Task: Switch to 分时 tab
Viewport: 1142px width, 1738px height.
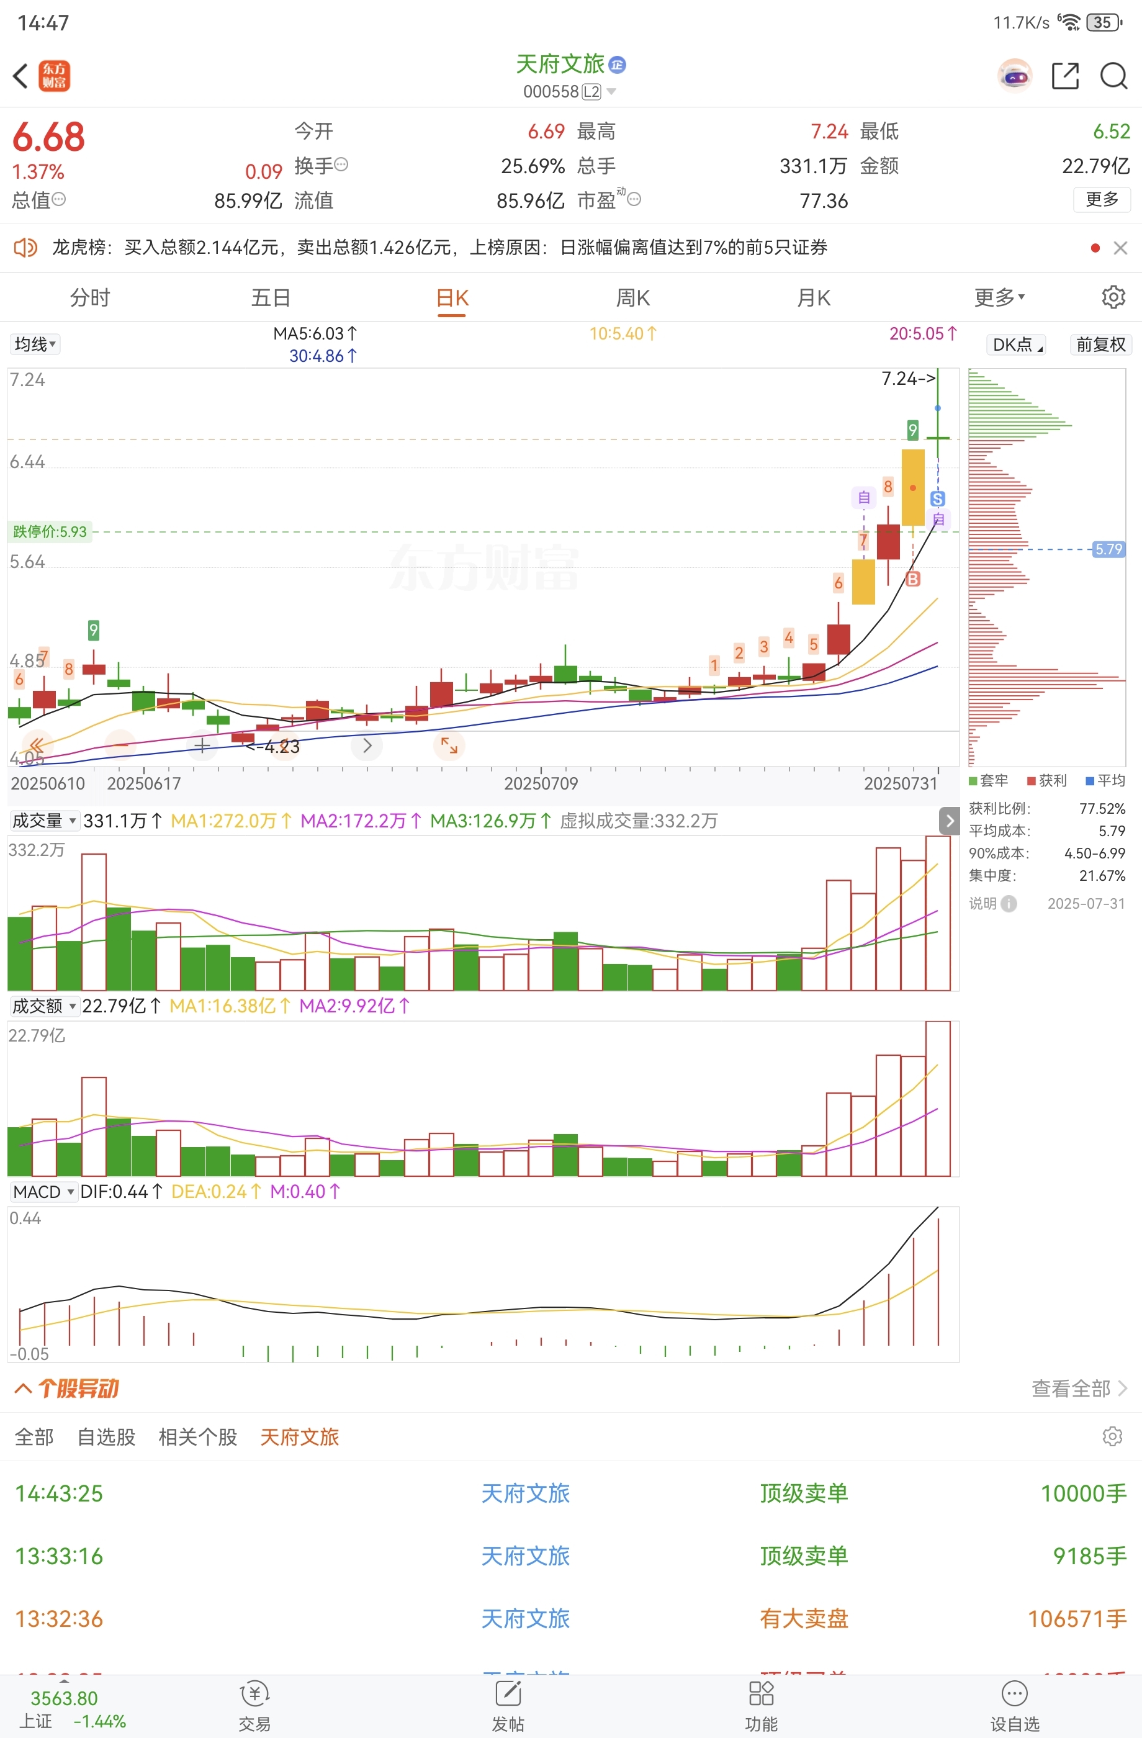Action: pos(90,297)
